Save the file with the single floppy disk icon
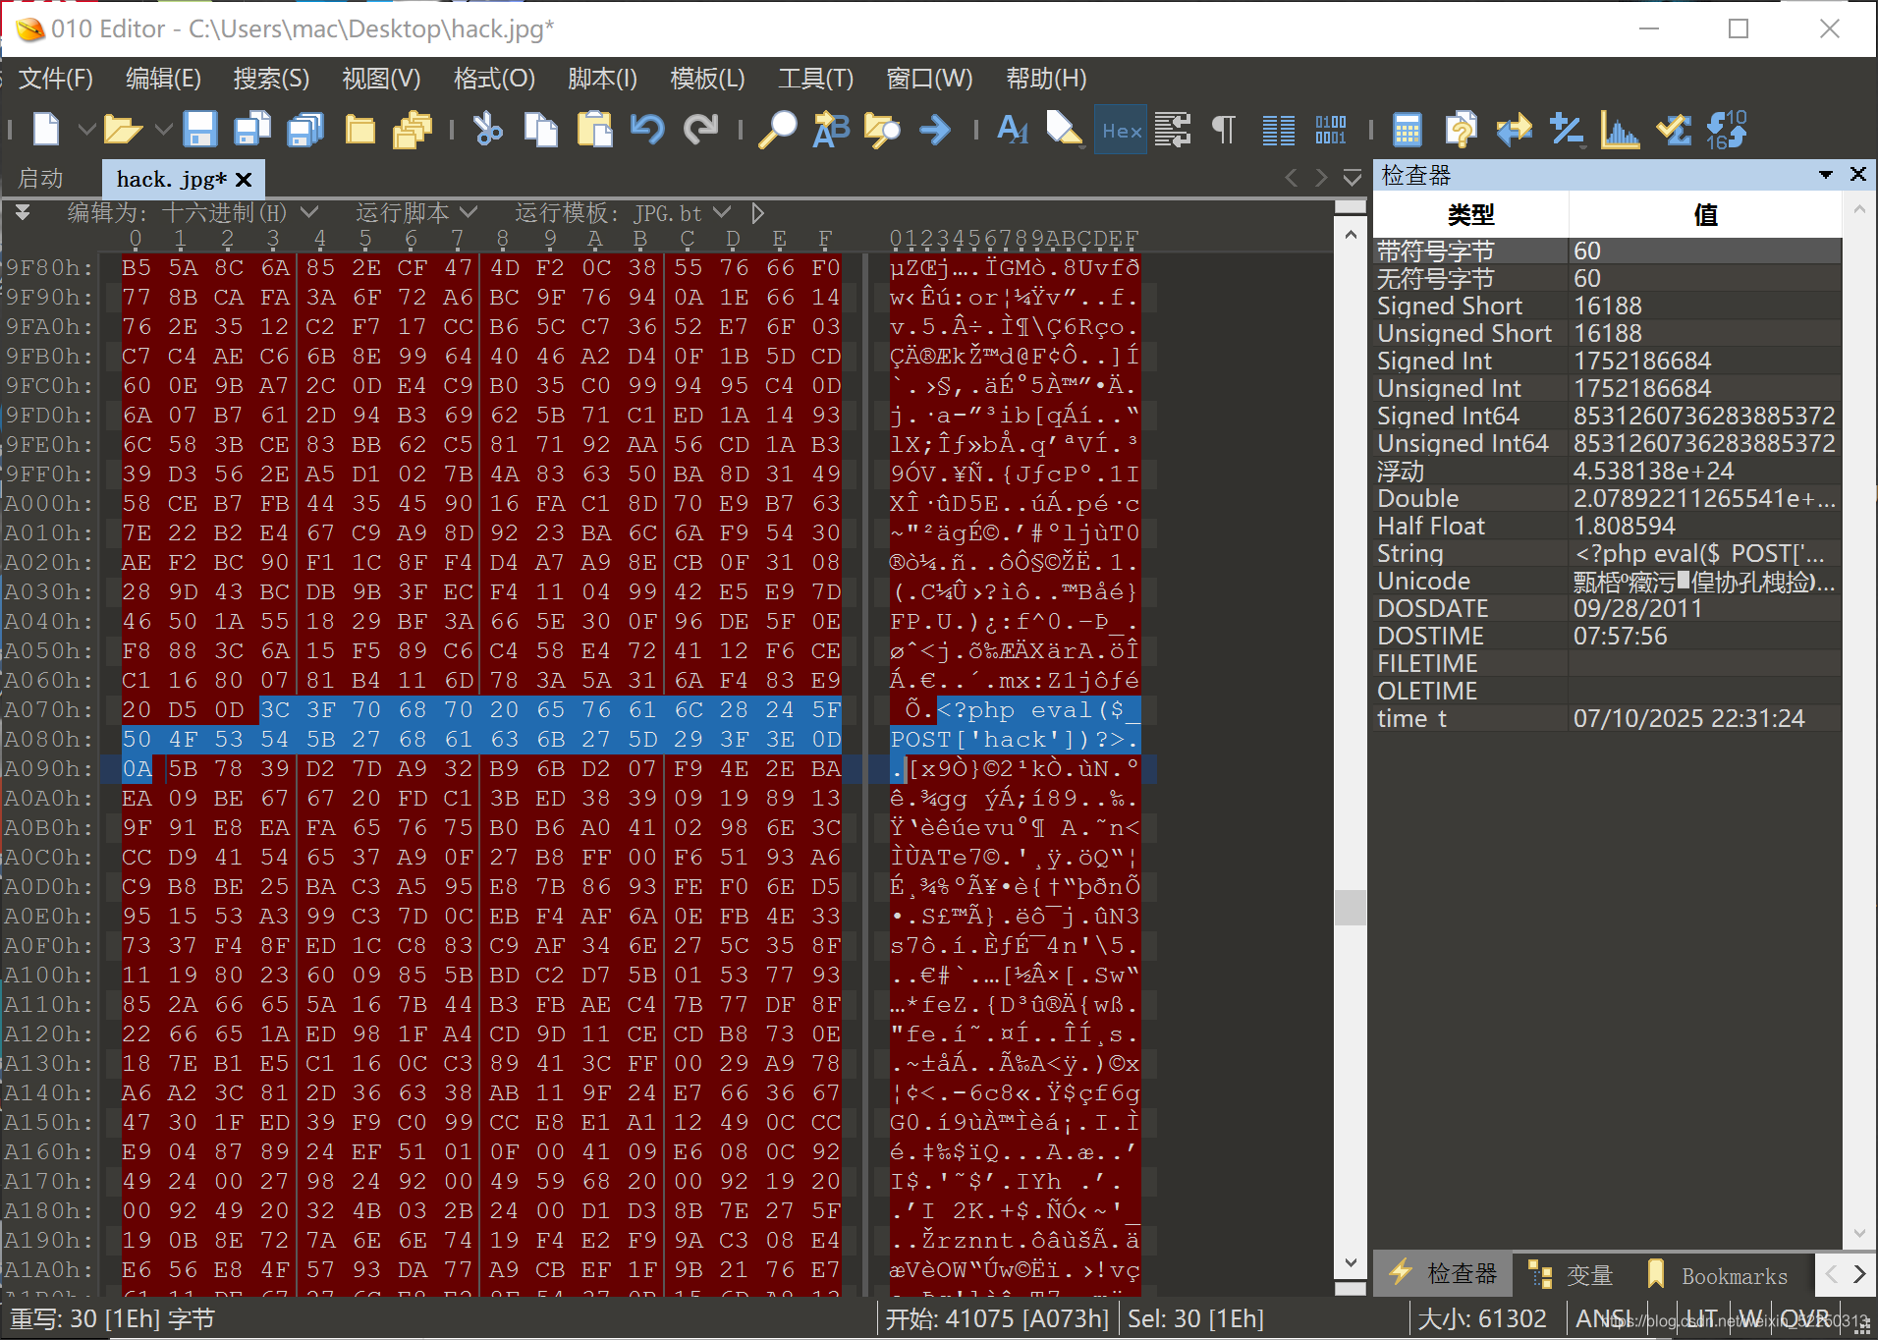This screenshot has height=1340, width=1878. [200, 129]
